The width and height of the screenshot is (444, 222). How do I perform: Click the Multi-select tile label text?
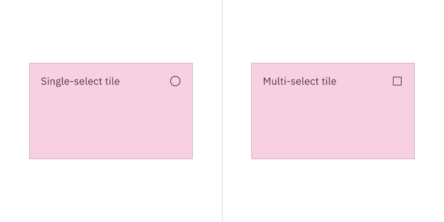299,81
